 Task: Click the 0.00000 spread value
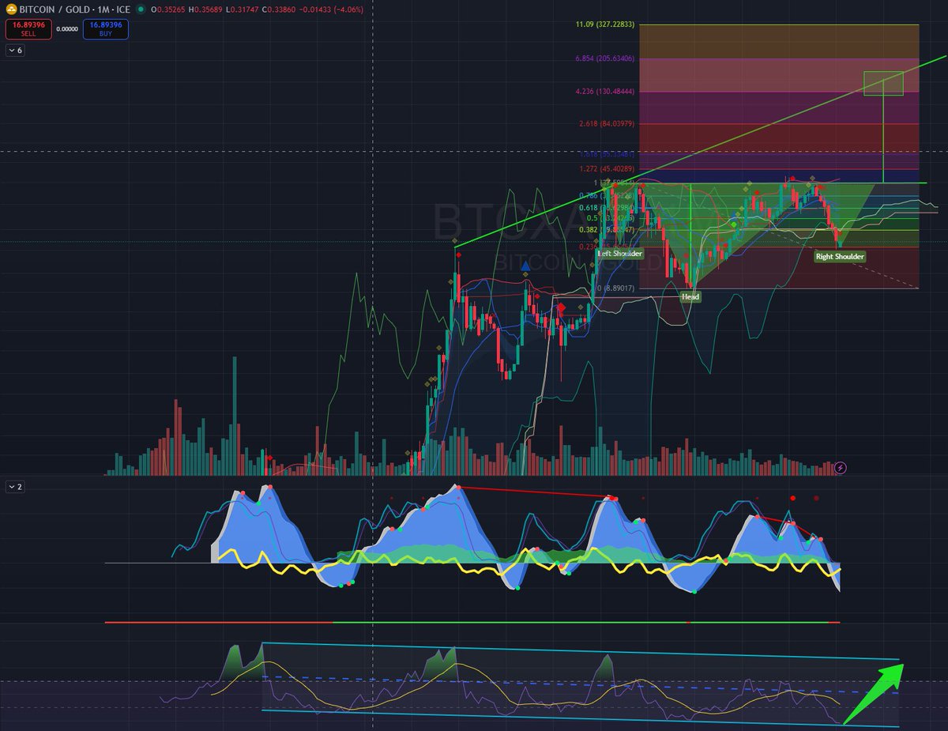pyautogui.click(x=67, y=29)
